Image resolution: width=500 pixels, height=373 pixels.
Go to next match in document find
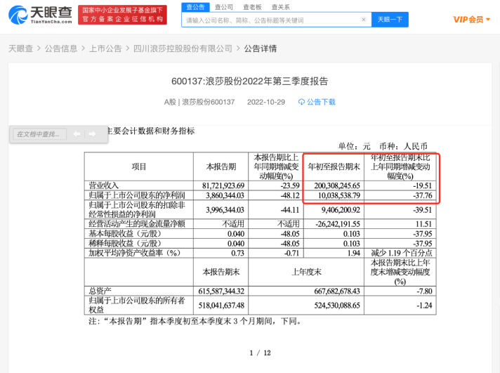92,134
